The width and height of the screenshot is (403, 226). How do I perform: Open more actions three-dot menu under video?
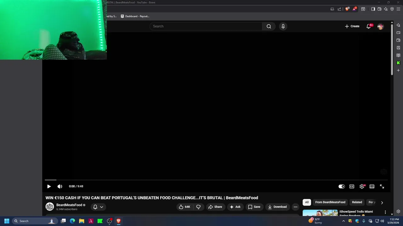coord(295,207)
